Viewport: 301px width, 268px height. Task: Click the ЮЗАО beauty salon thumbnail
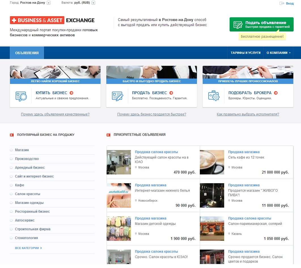pyautogui.click(x=119, y=257)
